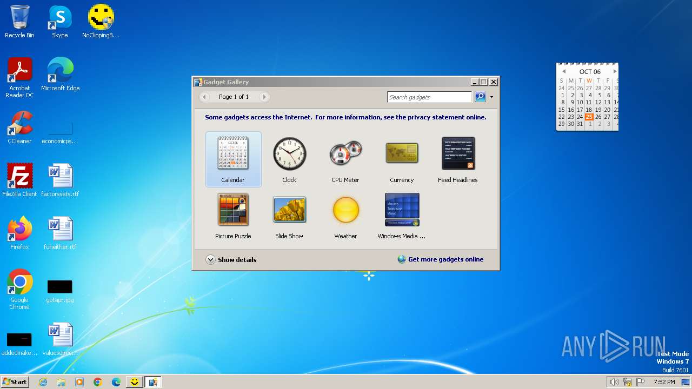692x389 pixels.
Task: Open Microsoft Edge desktop shortcut
Action: [60, 75]
